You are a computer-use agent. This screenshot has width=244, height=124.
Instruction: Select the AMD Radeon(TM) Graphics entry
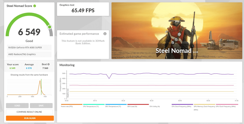(29, 54)
